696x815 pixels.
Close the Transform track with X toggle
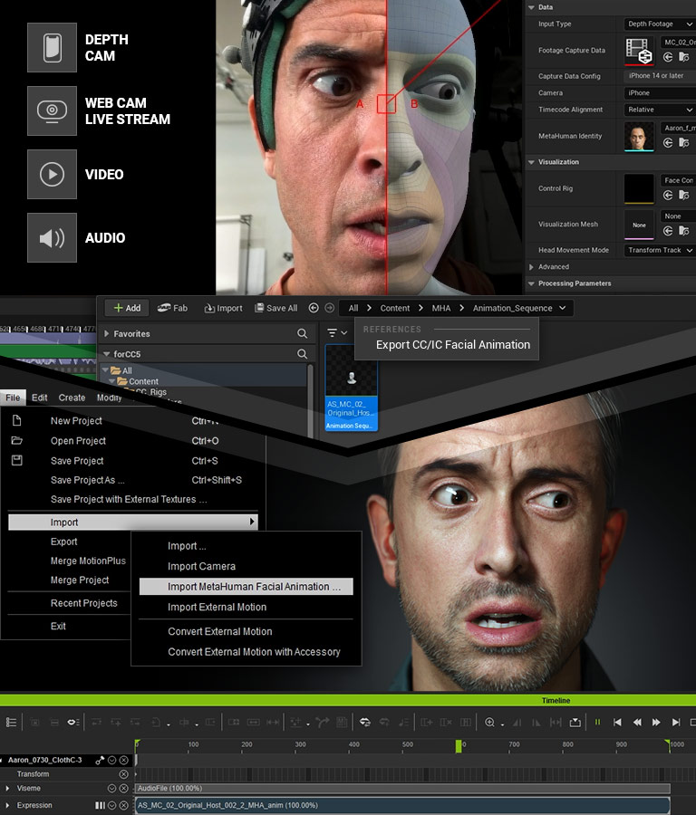(x=124, y=774)
